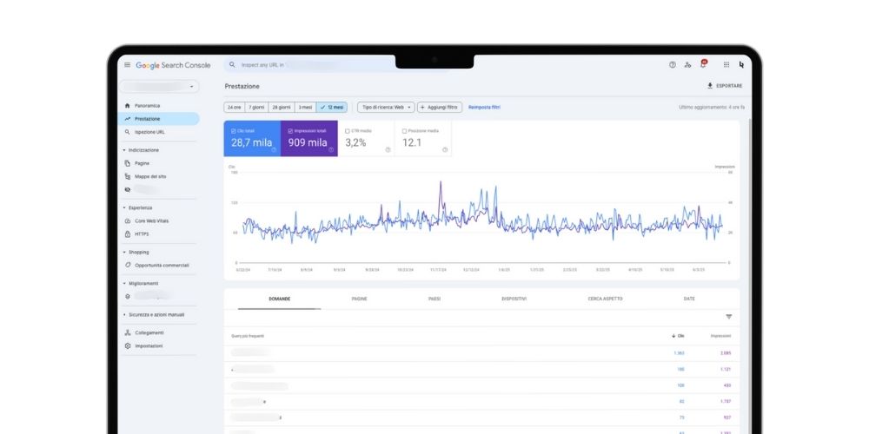This screenshot has height=434, width=869.
Task: Open help icon on Impressioni totali card
Action: pos(331,149)
